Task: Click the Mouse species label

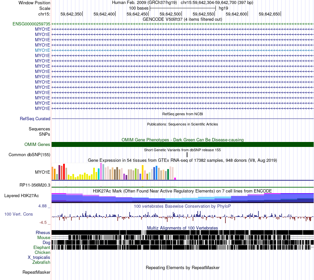Action: tap(44, 238)
